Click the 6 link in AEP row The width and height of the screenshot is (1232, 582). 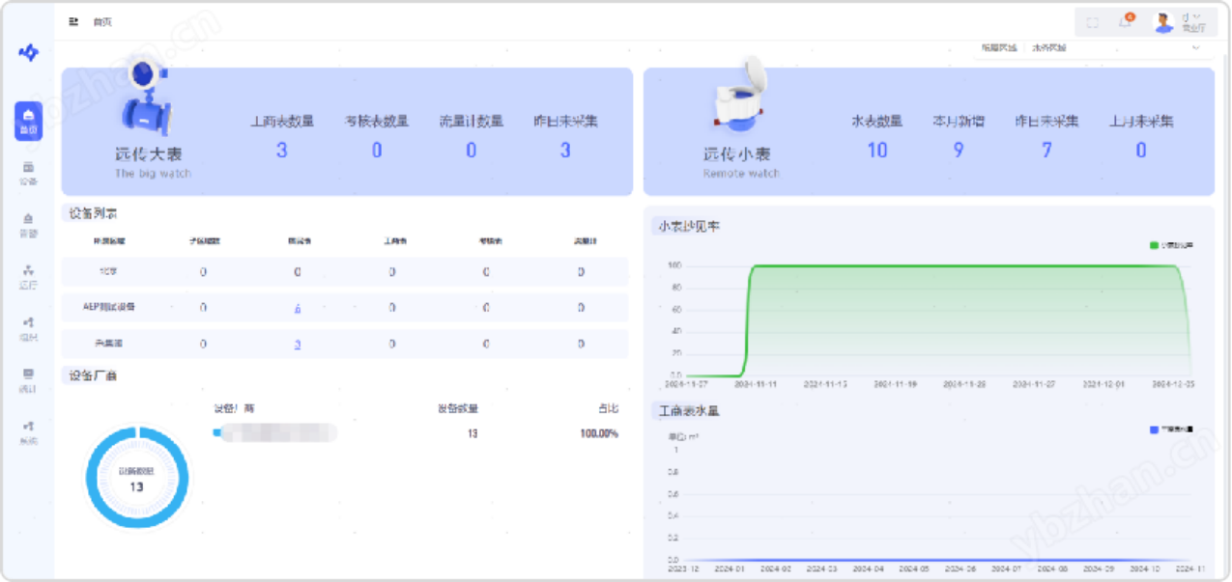click(x=298, y=308)
